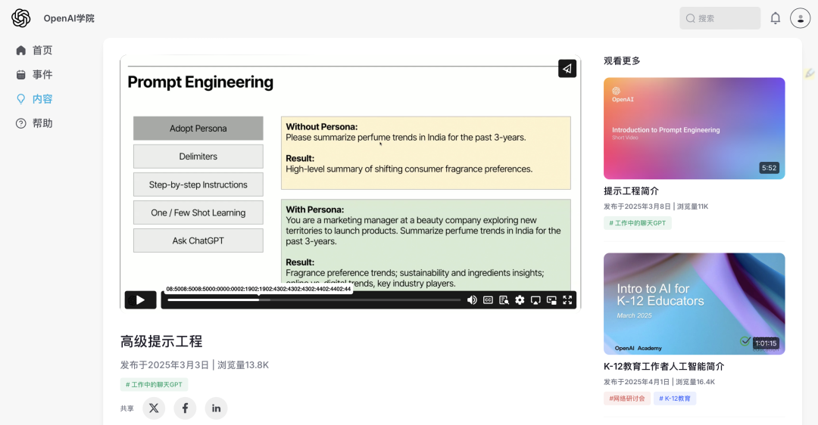Click the 1:01:15 duration badge
The height and width of the screenshot is (425, 818).
coord(766,343)
